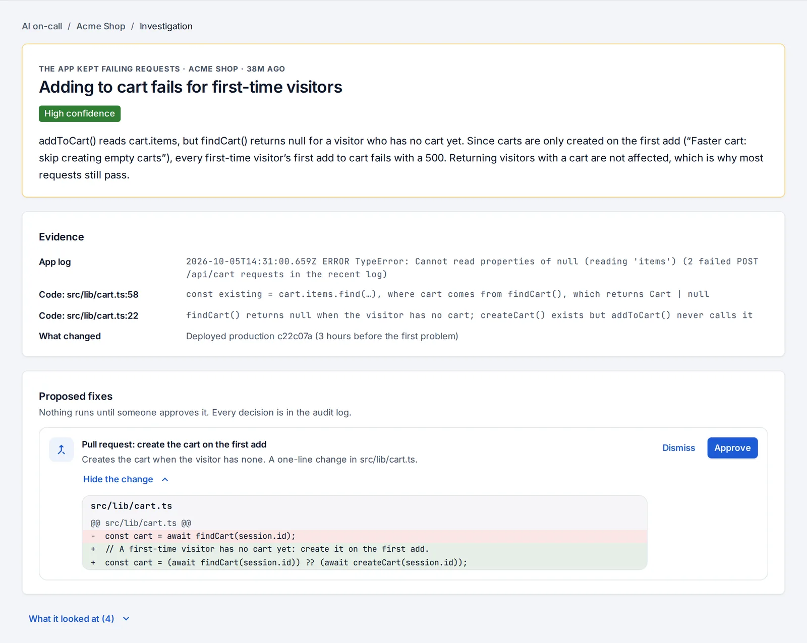Approve the pull request fix
This screenshot has width=807, height=643.
coord(732,448)
